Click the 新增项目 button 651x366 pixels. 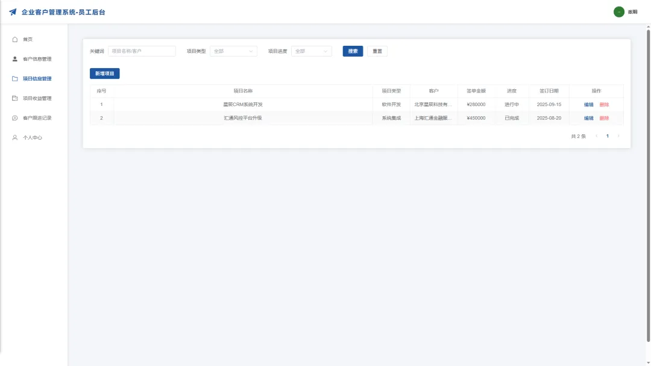[105, 73]
